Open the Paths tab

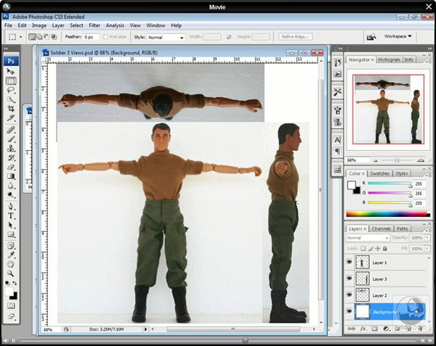(x=403, y=229)
